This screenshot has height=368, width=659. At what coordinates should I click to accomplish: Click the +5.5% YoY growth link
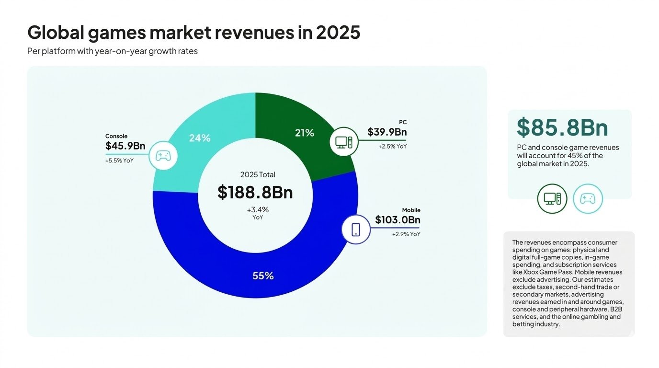point(119,161)
